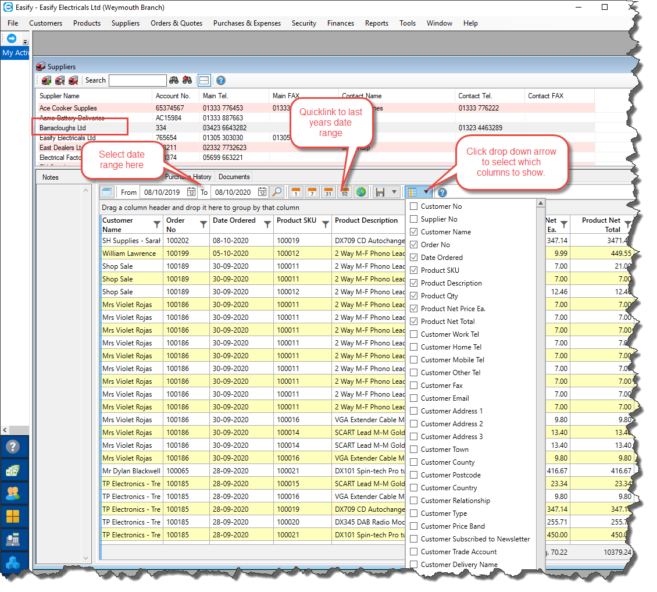This screenshot has height=592, width=657.
Task: Click into the supplier Search text field
Action: point(137,80)
